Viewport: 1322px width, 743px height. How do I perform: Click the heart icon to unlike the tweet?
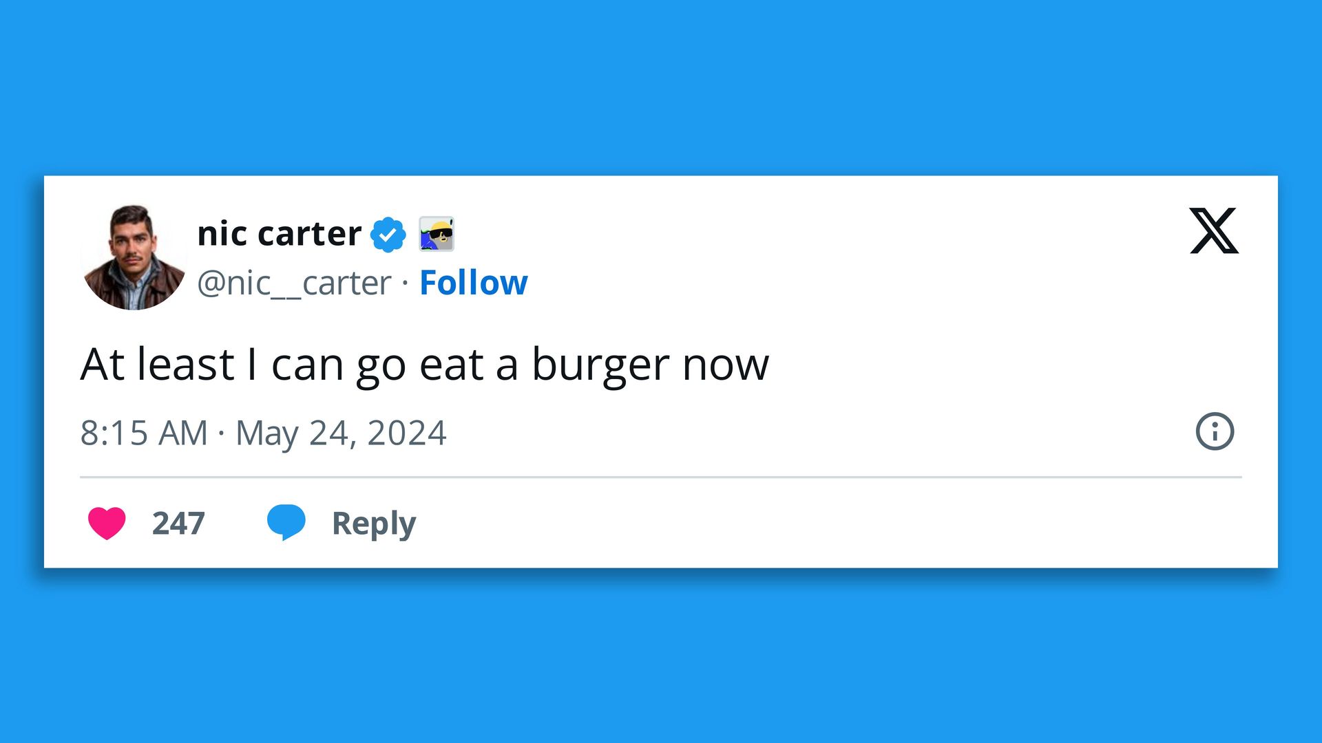pos(107,523)
